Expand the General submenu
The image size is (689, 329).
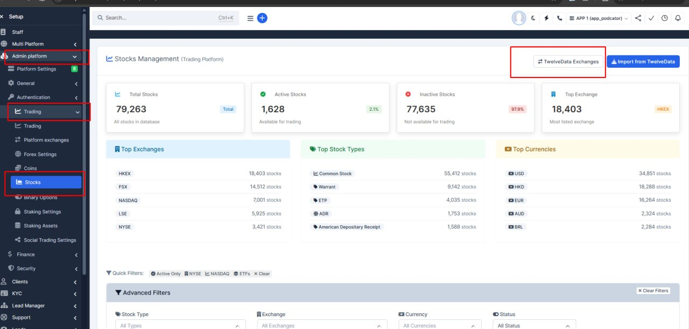[76, 84]
